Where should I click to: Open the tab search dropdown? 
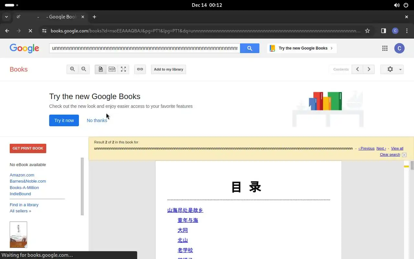6,17
